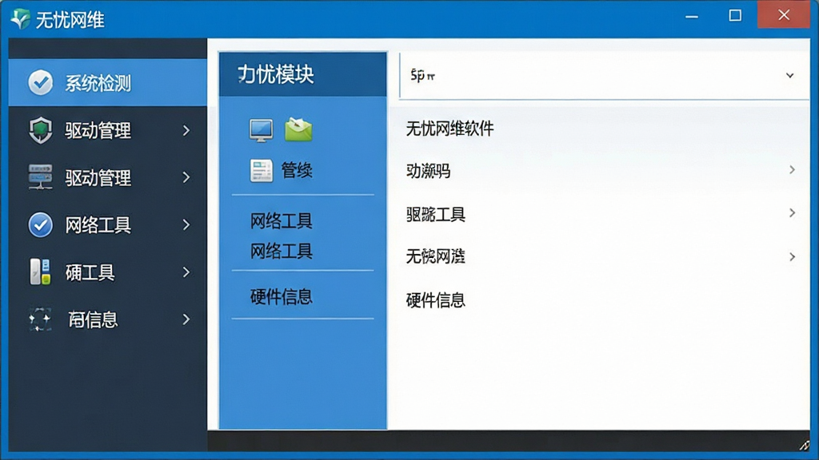
Task: Select the 系统检测 checkmark icon
Action: click(x=40, y=82)
